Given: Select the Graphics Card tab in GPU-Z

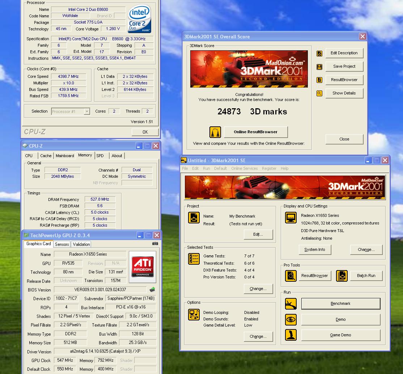Looking at the screenshot, I should point(39,244).
